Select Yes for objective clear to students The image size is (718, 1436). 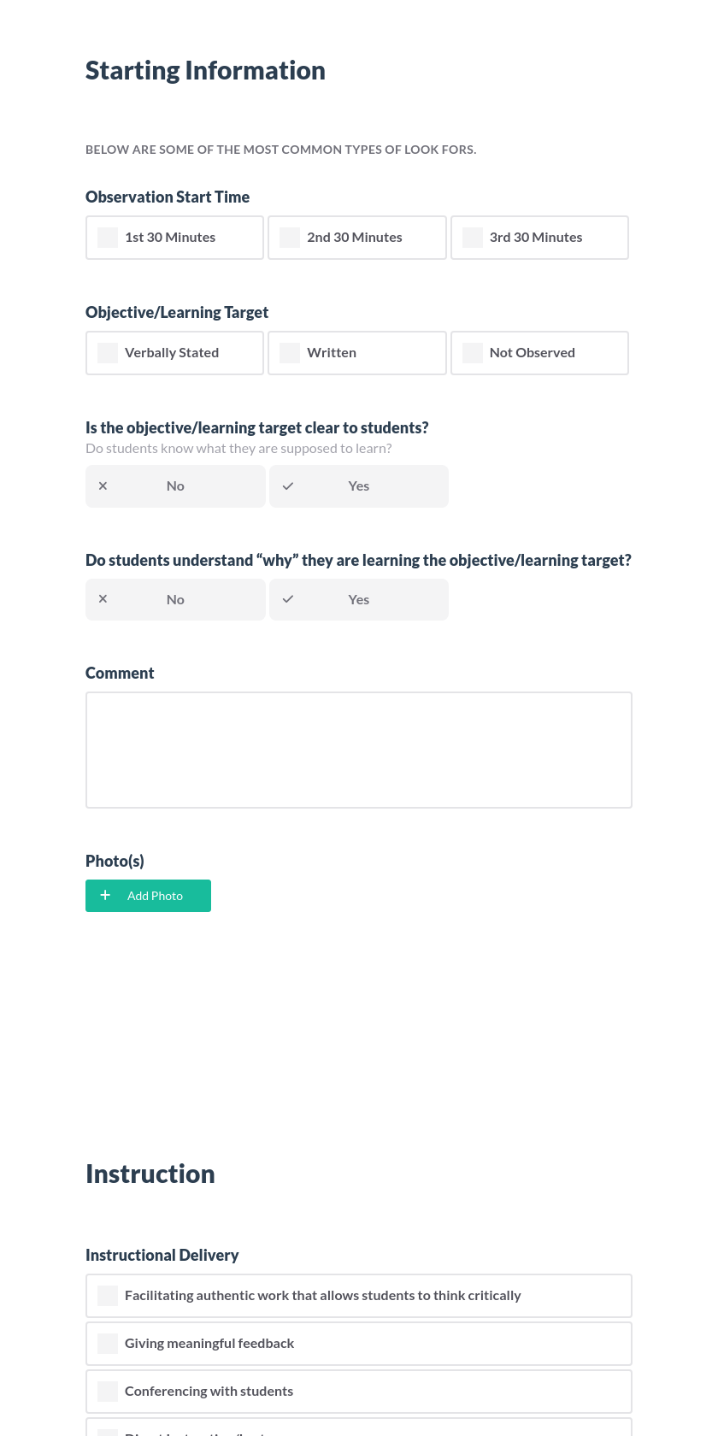358,486
